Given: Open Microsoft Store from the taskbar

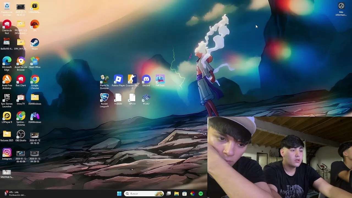Looking at the screenshot, I should point(185,194).
